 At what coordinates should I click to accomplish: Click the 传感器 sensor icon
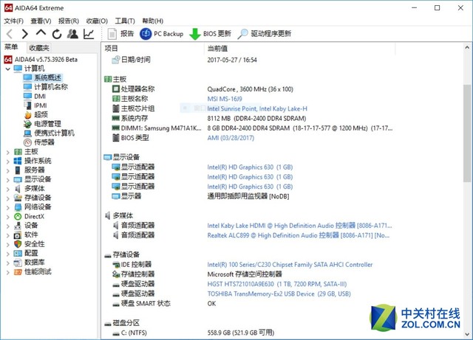[x=28, y=142]
